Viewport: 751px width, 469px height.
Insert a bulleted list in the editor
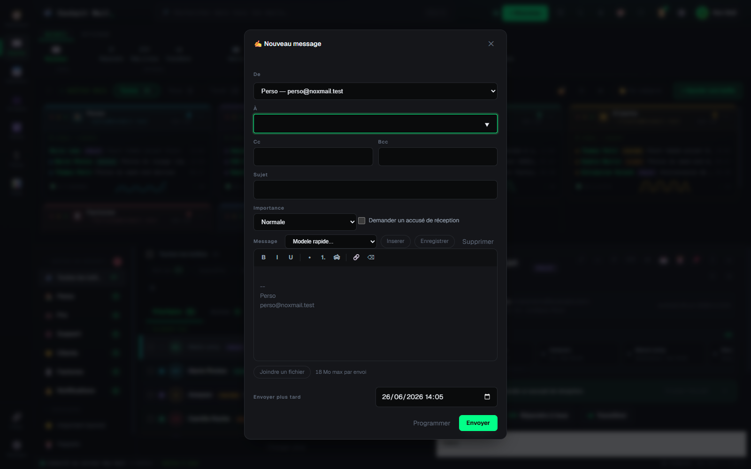pyautogui.click(x=310, y=257)
